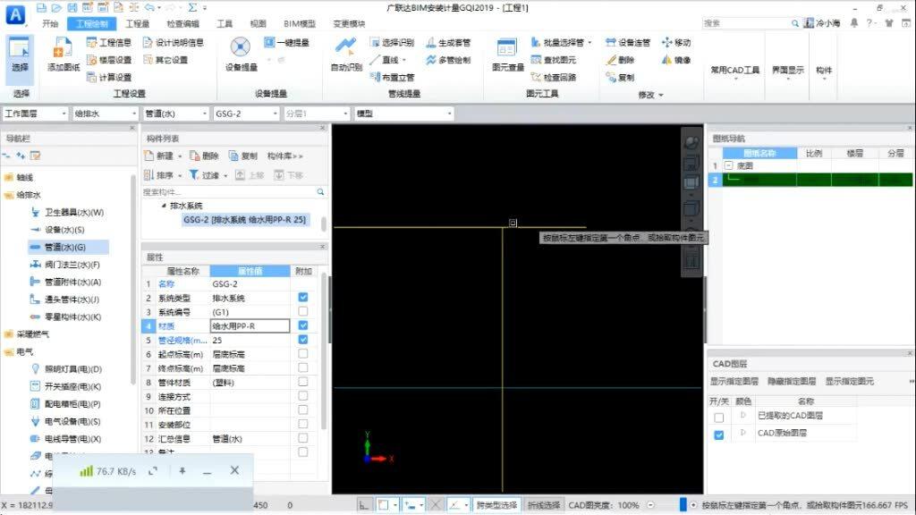Click 显示指定图层 in CAD layer panel
916x515 pixels.
pyautogui.click(x=734, y=381)
